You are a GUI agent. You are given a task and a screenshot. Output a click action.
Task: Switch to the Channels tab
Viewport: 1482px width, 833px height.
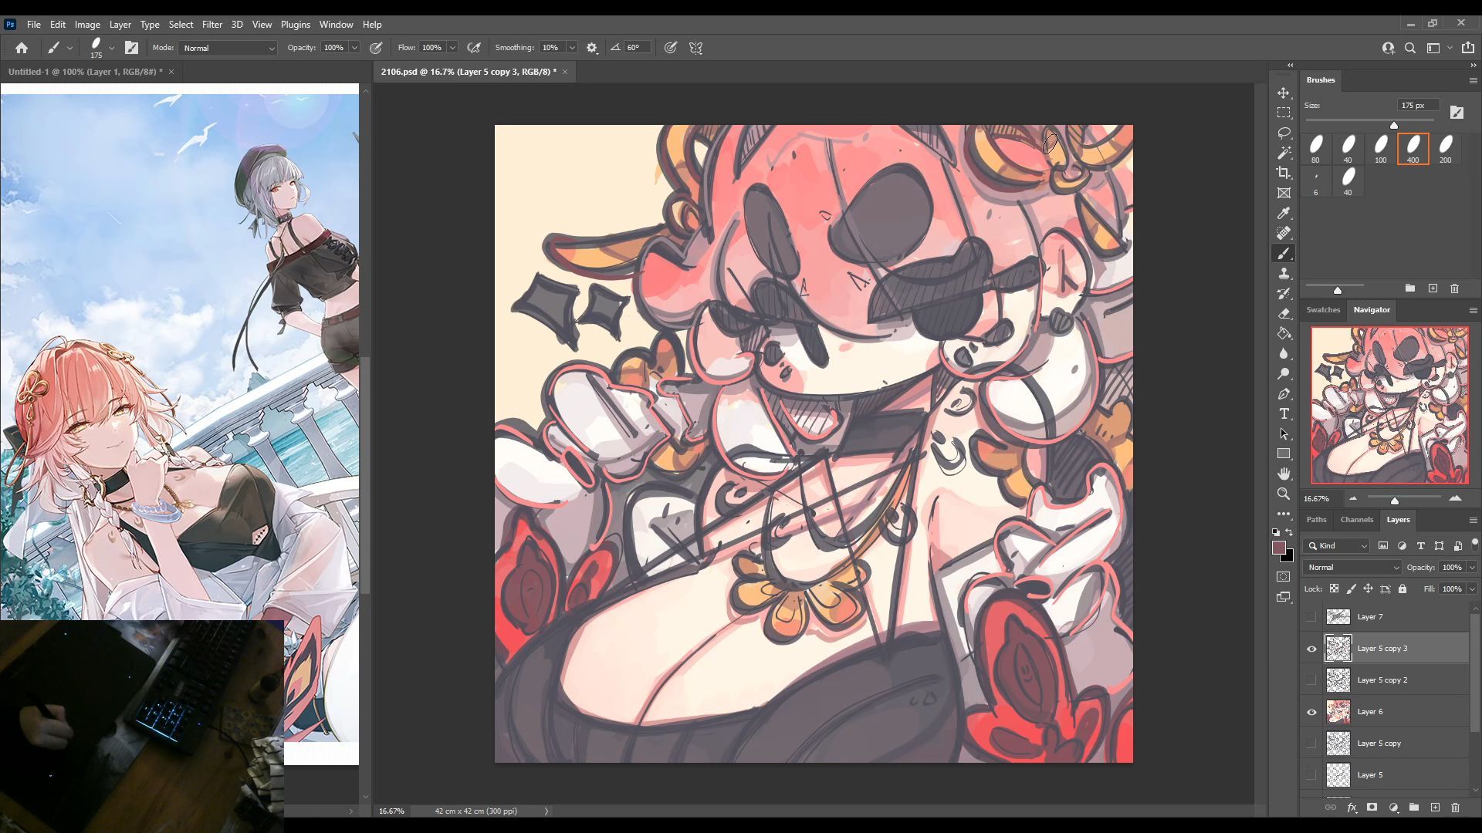pyautogui.click(x=1356, y=520)
